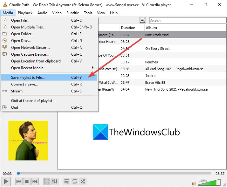The width and height of the screenshot is (227, 187).
Task: Open the Tools menu
Action: pos(88,13)
